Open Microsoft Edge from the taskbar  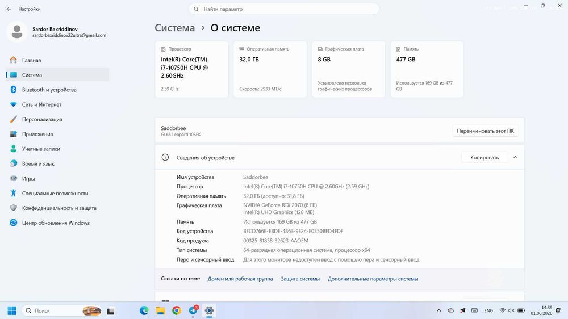(x=144, y=310)
